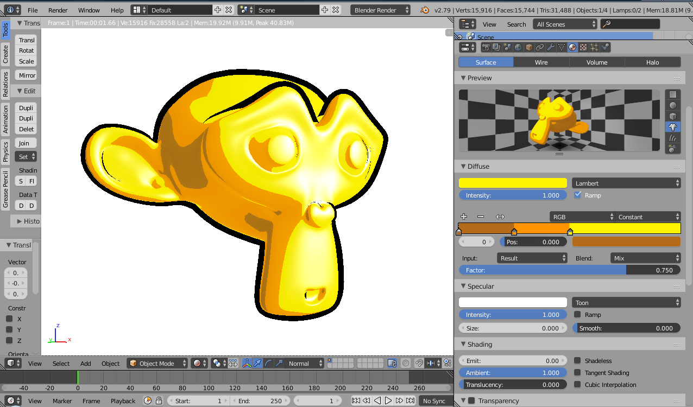Open the Material properties sphere tab
693x407 pixels.
(572, 47)
